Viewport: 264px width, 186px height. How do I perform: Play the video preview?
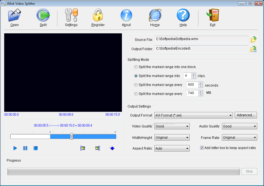15,148
